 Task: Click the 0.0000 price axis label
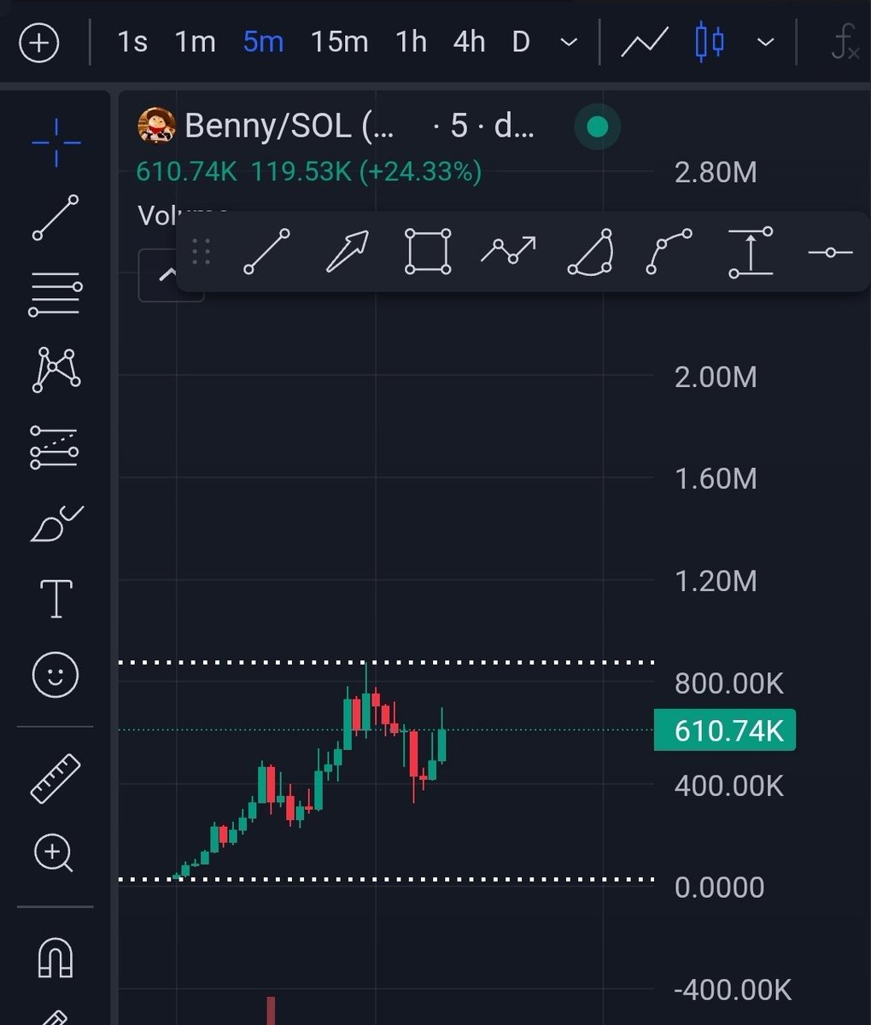pos(719,887)
